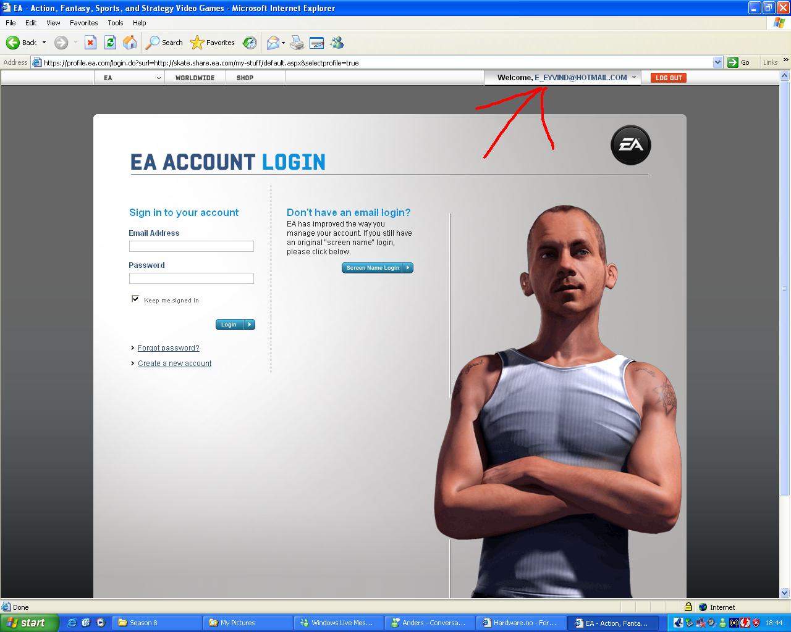Switch to Hardware.no taskbar window
This screenshot has height=632, width=791.
(521, 623)
